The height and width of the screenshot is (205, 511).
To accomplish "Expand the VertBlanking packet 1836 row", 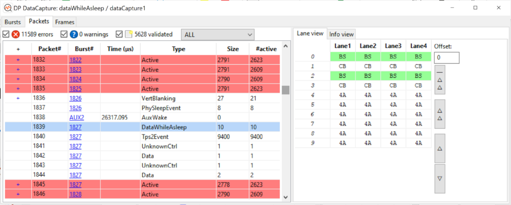I will pos(18,98).
